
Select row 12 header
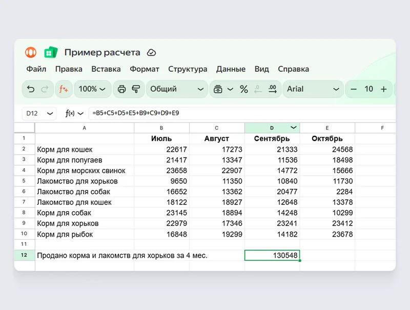click(x=24, y=255)
